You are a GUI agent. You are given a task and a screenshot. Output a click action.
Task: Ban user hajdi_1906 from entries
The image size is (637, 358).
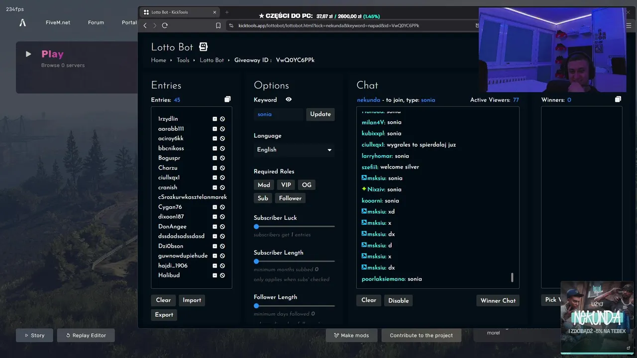click(x=222, y=266)
